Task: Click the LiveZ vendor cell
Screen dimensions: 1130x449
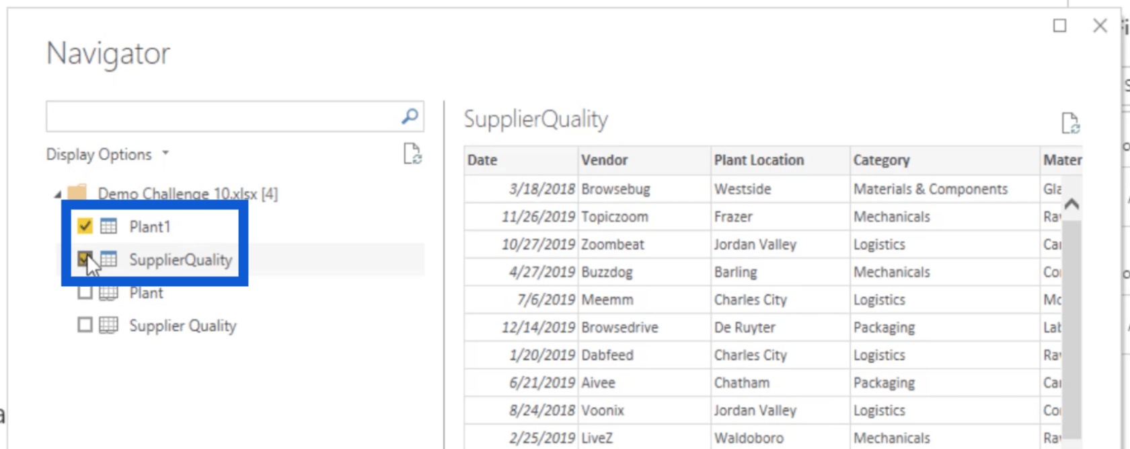Action: [x=644, y=438]
